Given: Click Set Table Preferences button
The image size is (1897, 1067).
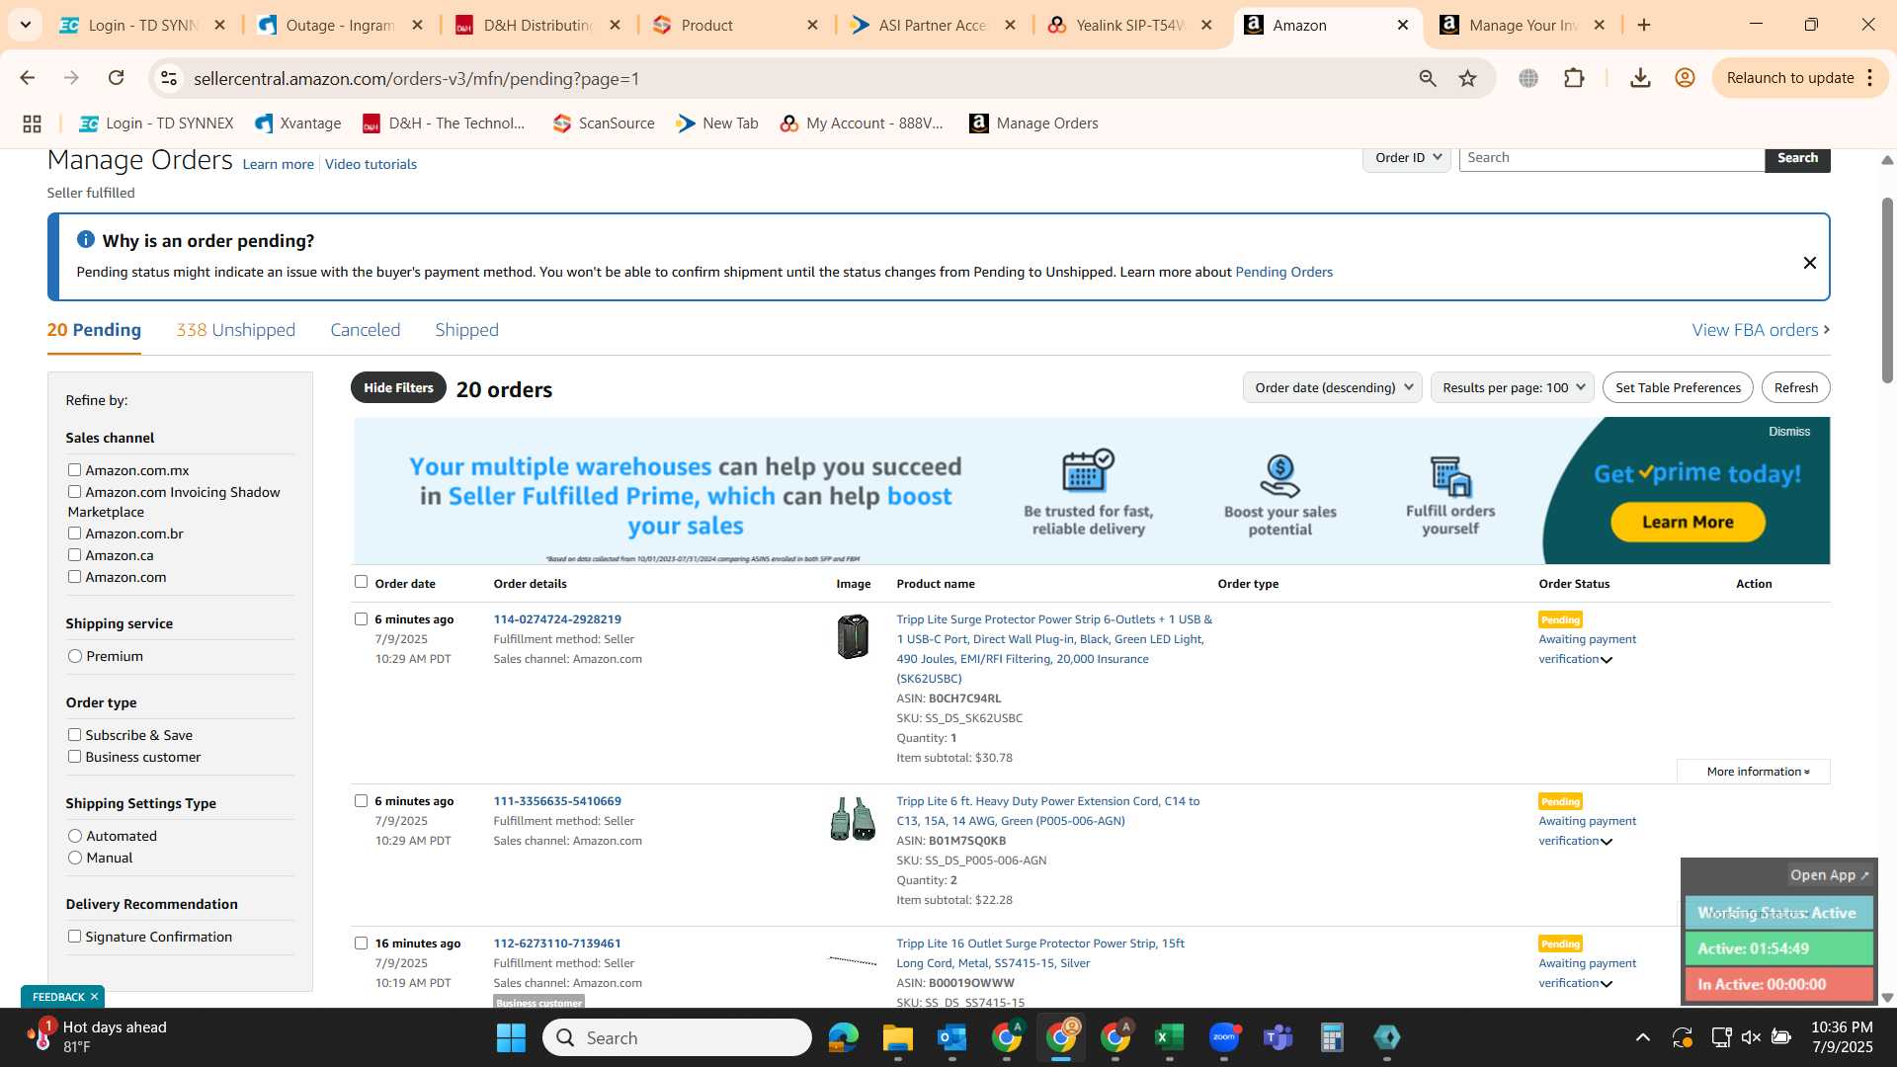Looking at the screenshot, I should coord(1678,387).
